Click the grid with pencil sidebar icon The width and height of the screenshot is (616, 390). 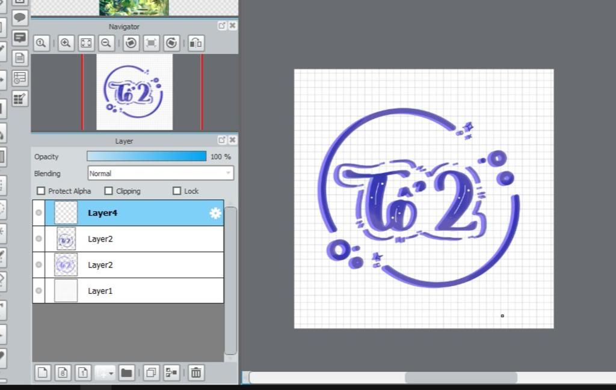tap(20, 99)
